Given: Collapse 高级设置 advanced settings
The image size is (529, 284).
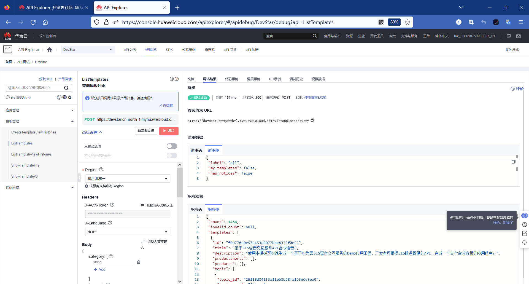Looking at the screenshot, I should pyautogui.click(x=92, y=132).
